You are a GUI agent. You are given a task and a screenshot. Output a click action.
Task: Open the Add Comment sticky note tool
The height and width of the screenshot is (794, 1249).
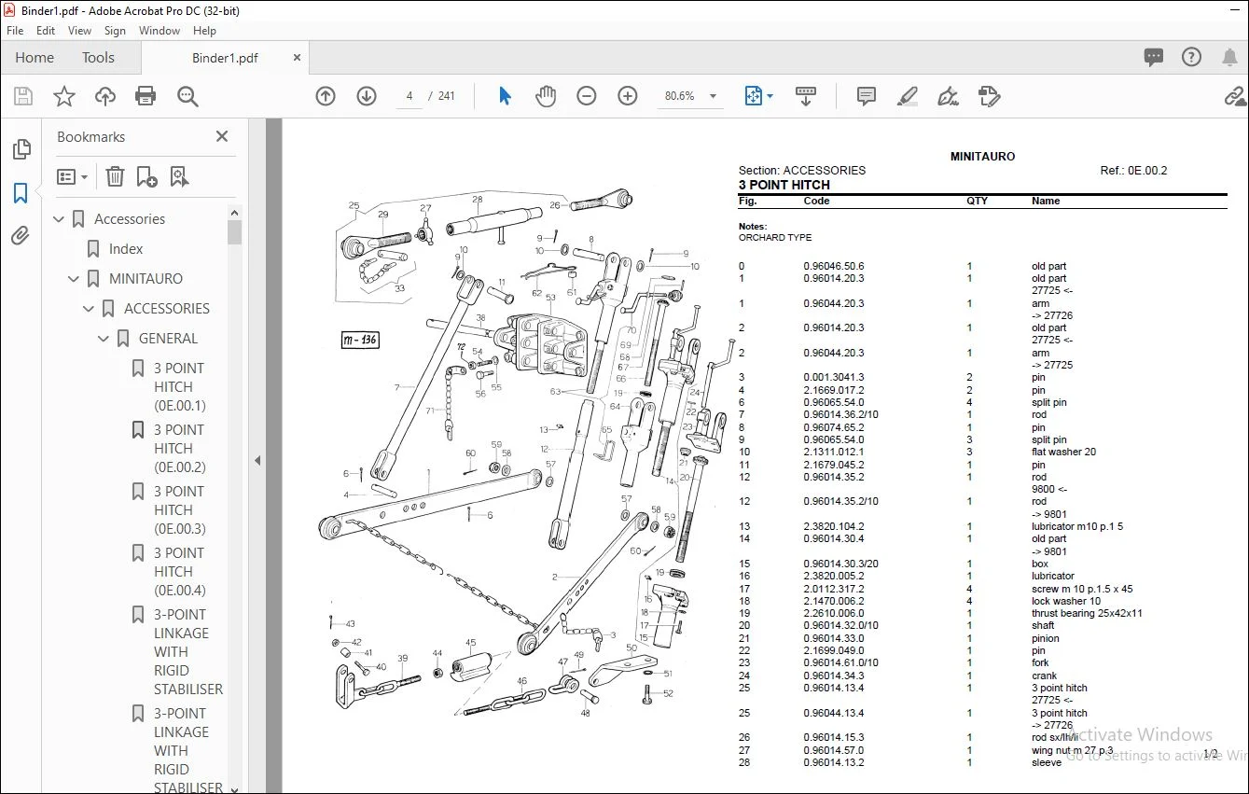click(x=867, y=96)
